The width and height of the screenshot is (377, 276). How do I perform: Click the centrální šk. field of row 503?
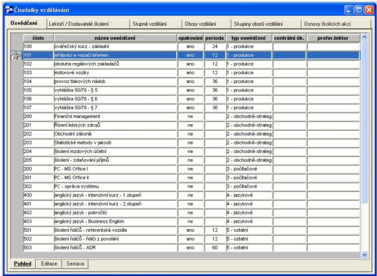coord(289,248)
